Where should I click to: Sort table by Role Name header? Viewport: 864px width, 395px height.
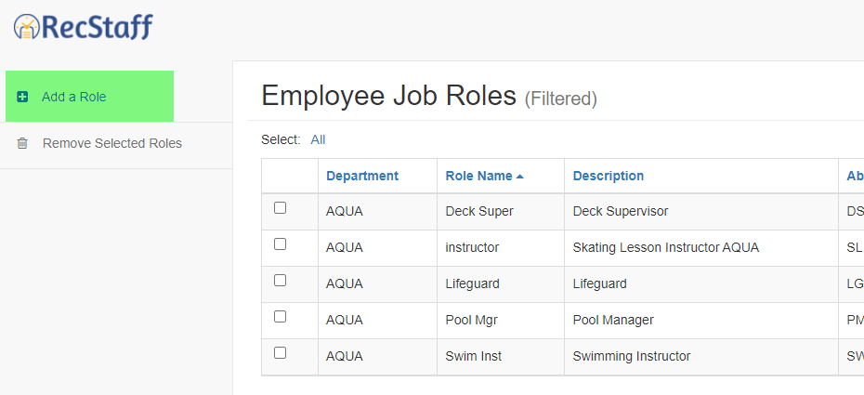478,176
